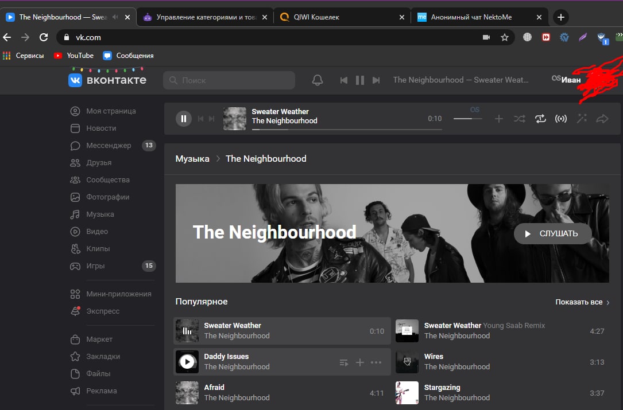Go back in browser history
The height and width of the screenshot is (410, 623).
pos(7,37)
